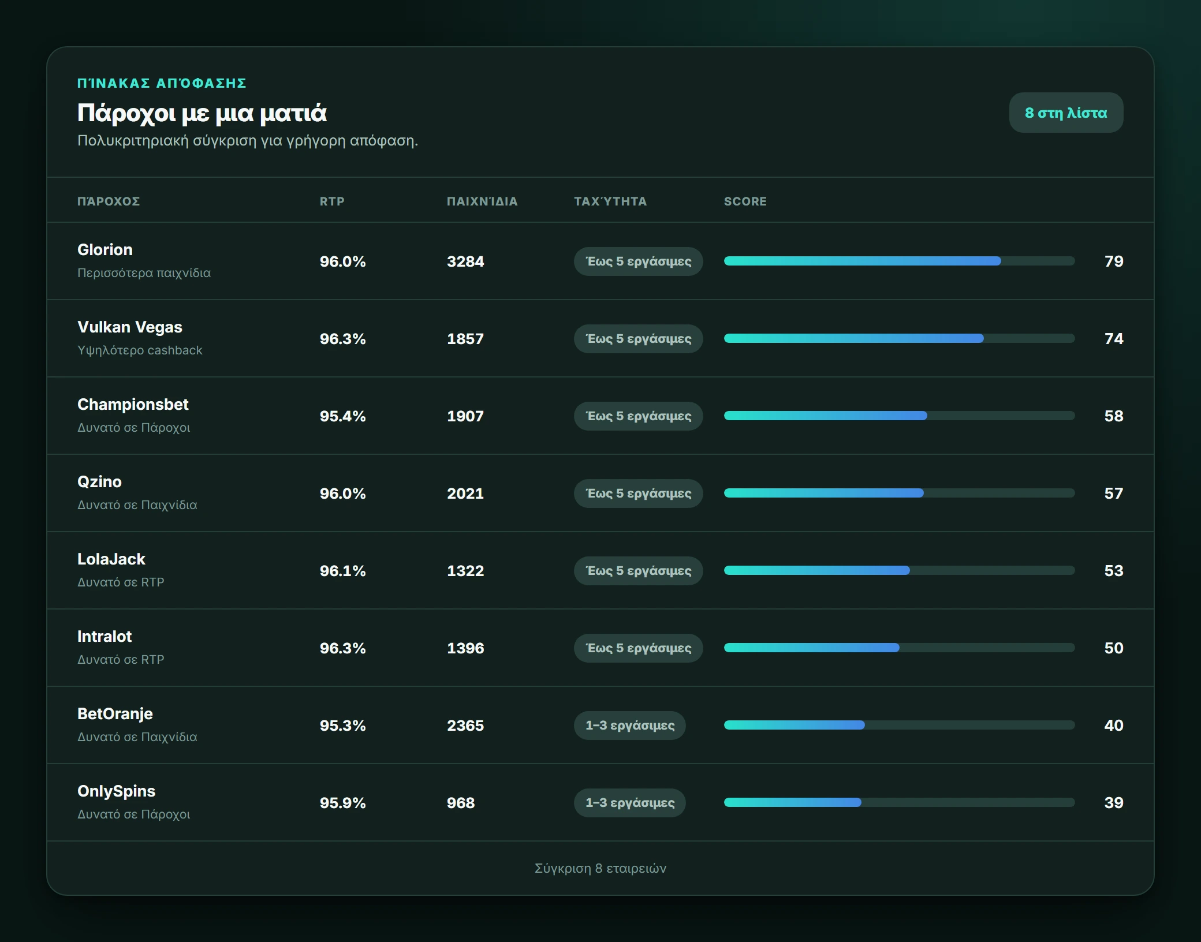Click the score number 50
Screen dimensions: 1201x942
pos(1114,648)
